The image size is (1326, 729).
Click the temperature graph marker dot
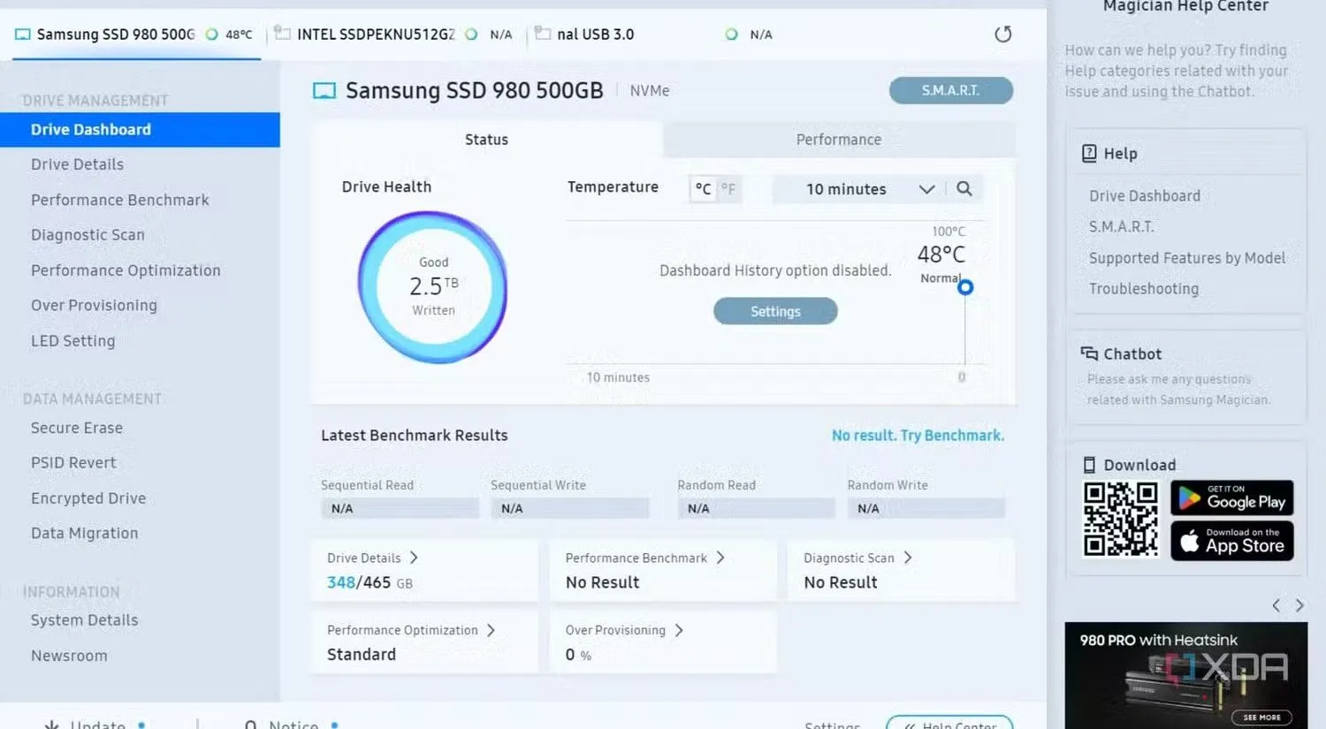(965, 287)
